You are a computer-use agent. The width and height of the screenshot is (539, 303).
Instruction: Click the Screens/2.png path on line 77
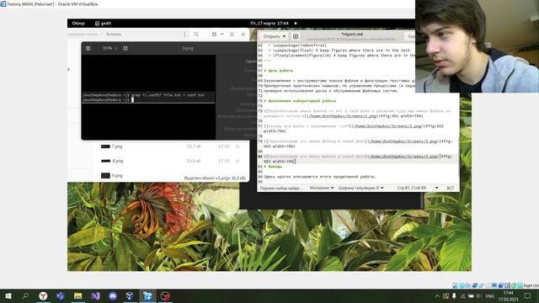[x=387, y=126]
